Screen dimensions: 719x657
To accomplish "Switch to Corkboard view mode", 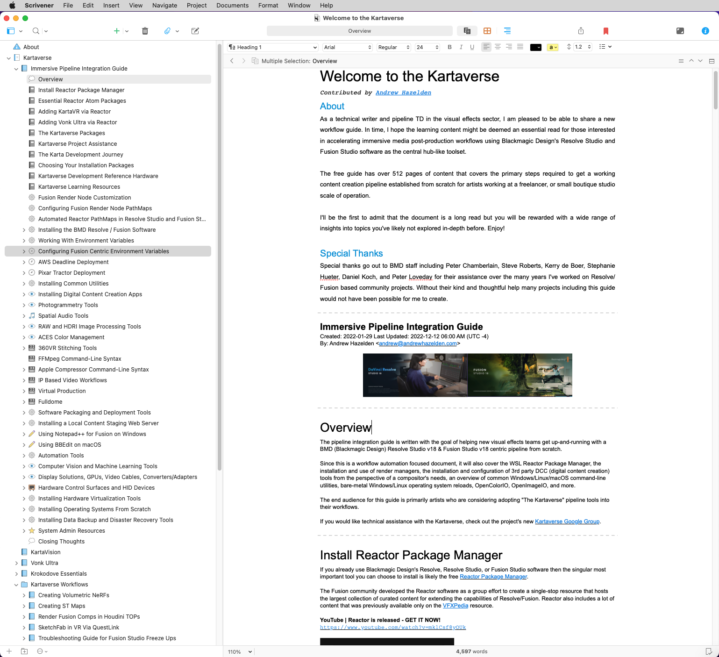I will (x=487, y=31).
